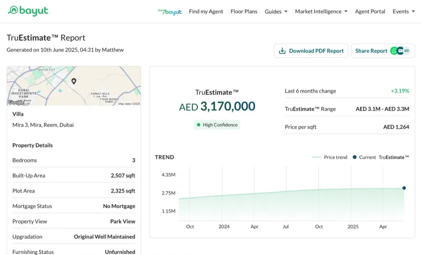Open the Market Intelligence dropdown
421x255 pixels.
click(321, 12)
